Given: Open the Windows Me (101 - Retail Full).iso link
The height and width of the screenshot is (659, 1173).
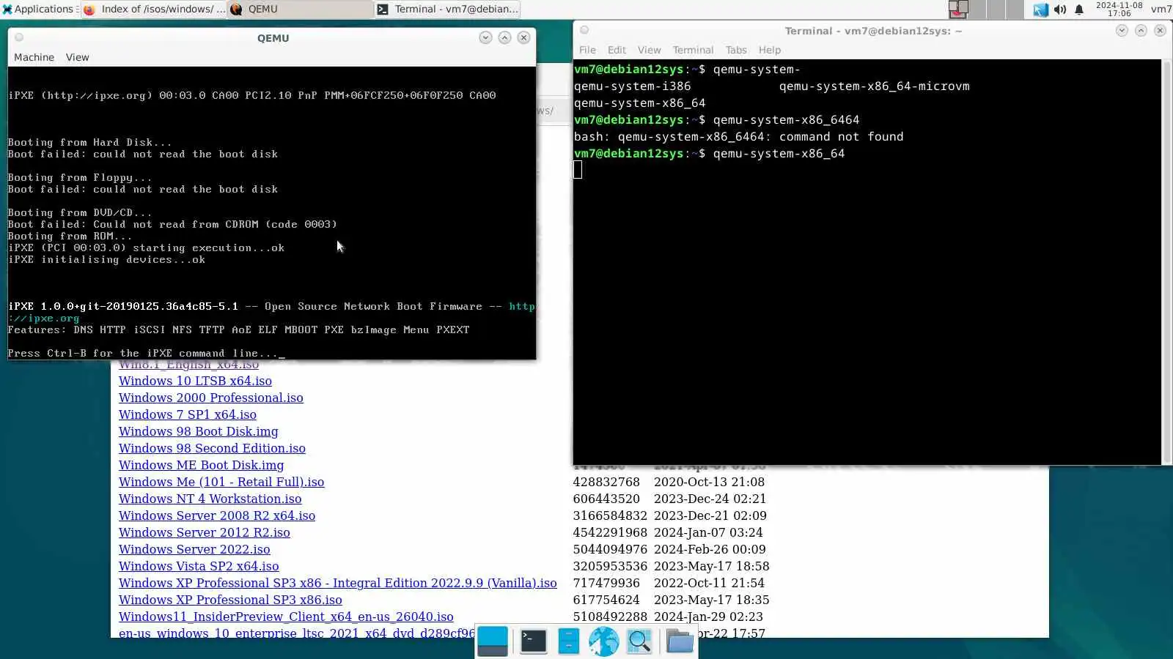Looking at the screenshot, I should tap(221, 482).
